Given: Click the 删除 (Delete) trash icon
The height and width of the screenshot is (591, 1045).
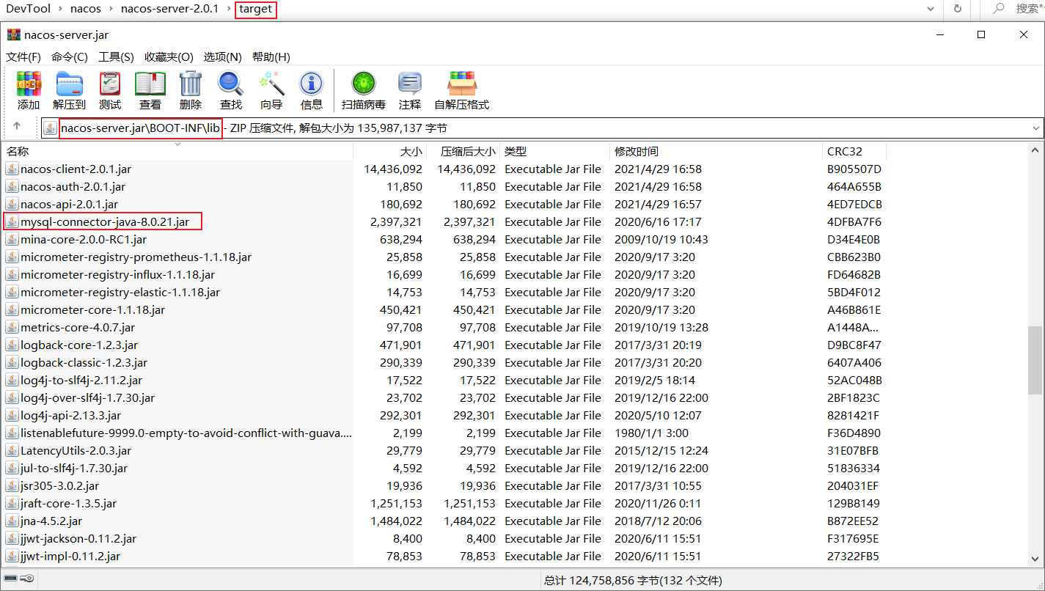Looking at the screenshot, I should point(191,84).
